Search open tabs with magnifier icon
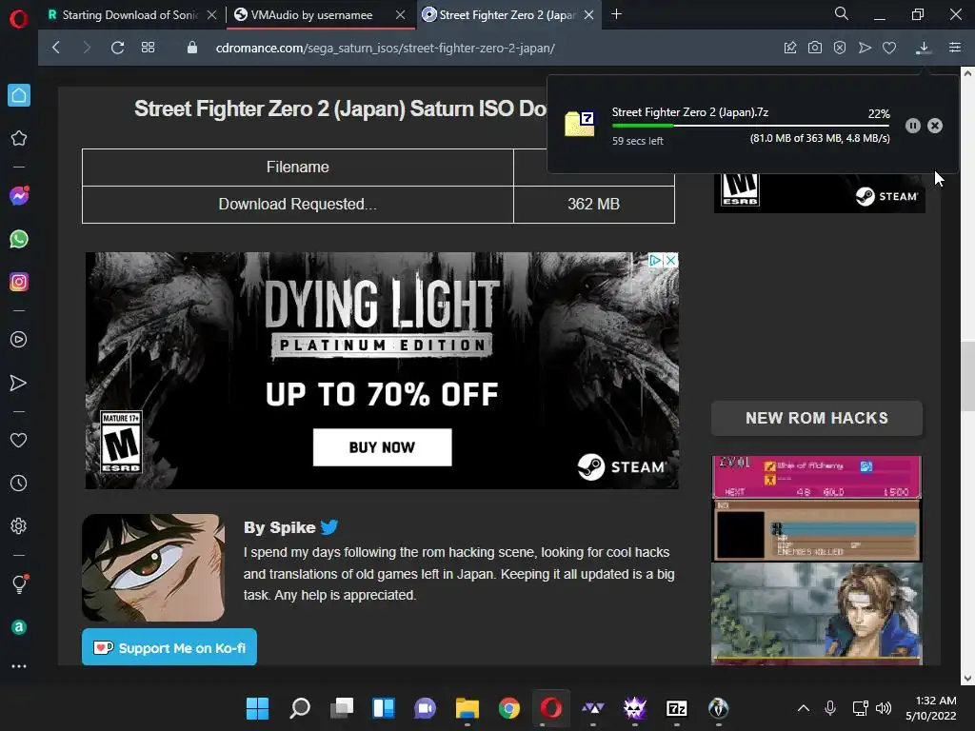The image size is (975, 731). point(842,13)
